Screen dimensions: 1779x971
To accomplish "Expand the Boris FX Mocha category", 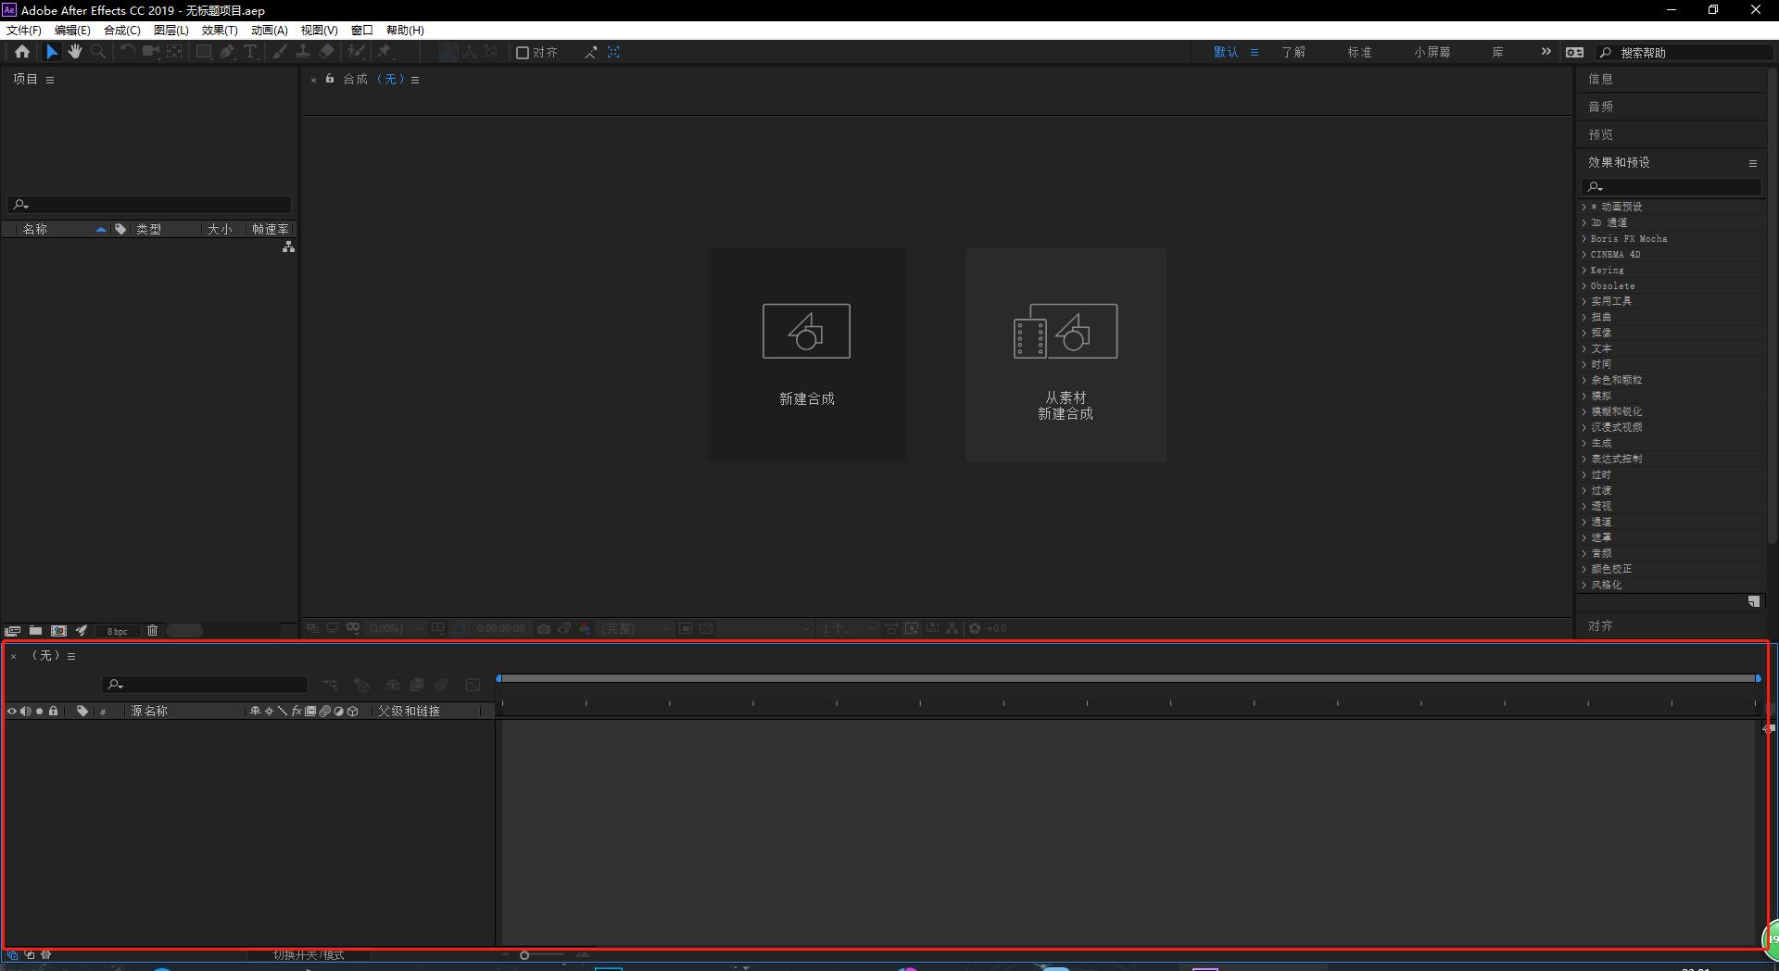I will click(1583, 238).
